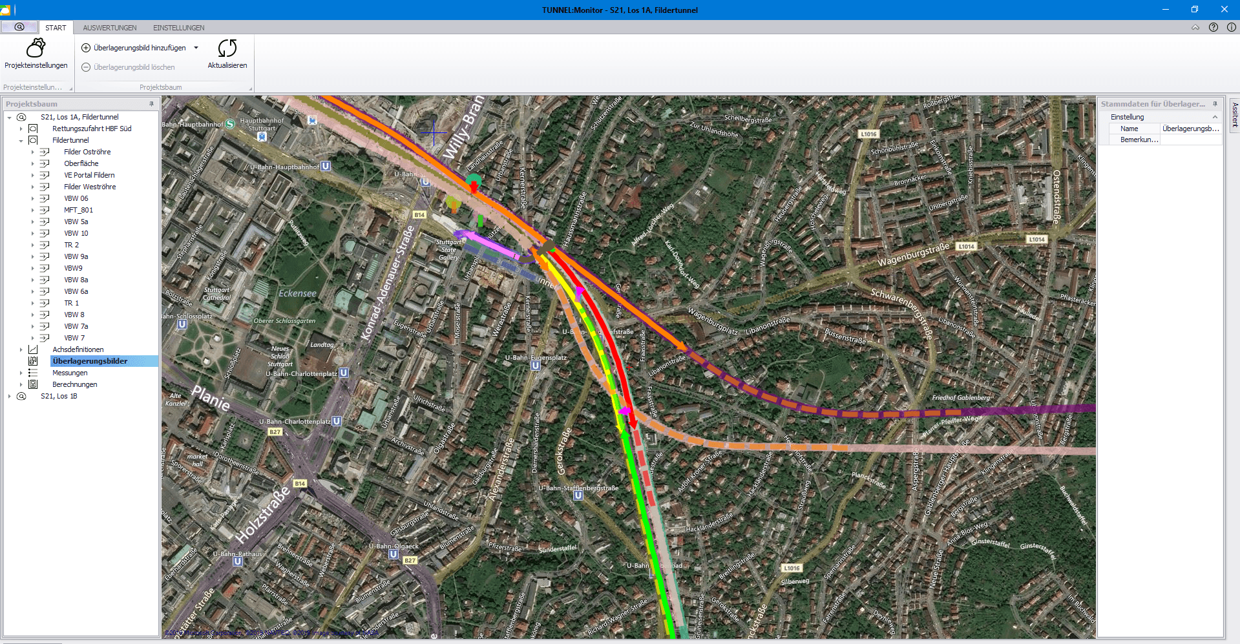Collapse the ribbon with the chevron
The width and height of the screenshot is (1240, 644).
1195,27
